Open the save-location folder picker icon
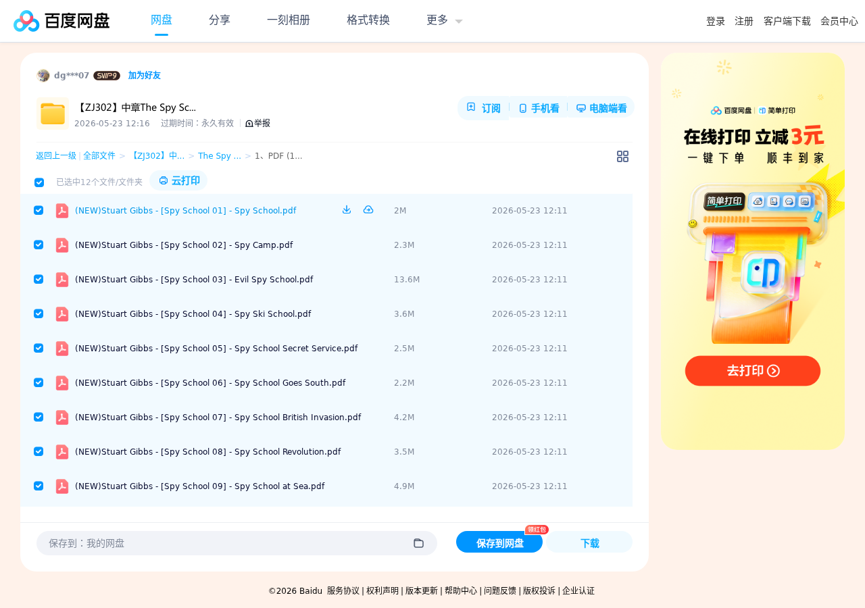Image resolution: width=865 pixels, height=608 pixels. click(419, 543)
